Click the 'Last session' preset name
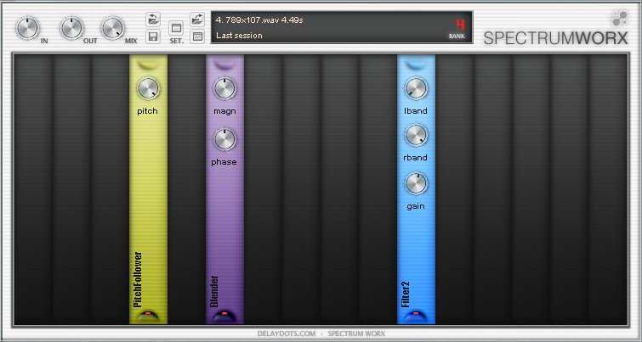Screen dimensions: 642x342 (239, 36)
